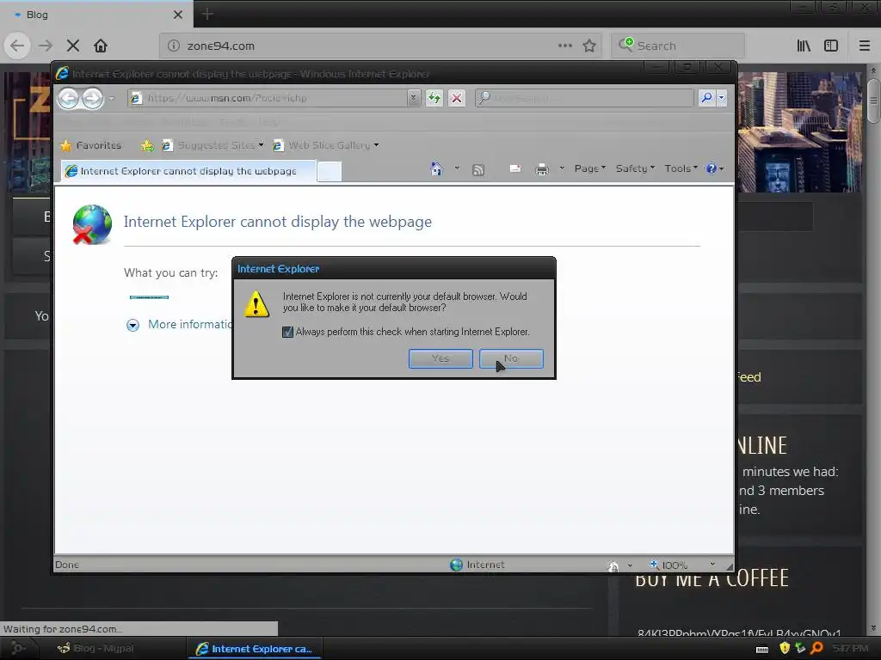Click the Add to Favorites Bar icon
881x660 pixels.
147,146
